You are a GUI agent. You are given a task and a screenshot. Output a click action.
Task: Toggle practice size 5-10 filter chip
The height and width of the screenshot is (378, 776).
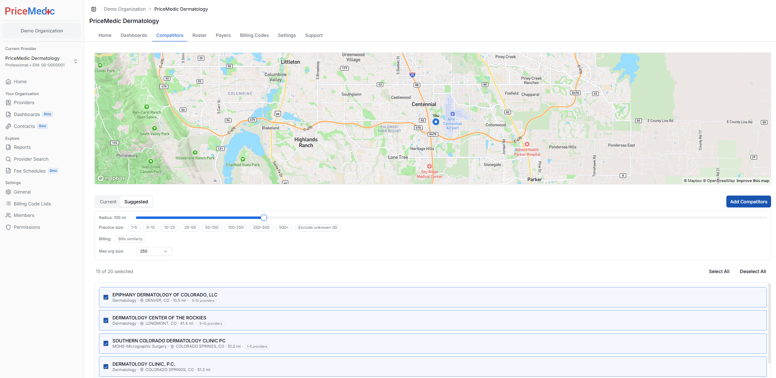tap(151, 228)
